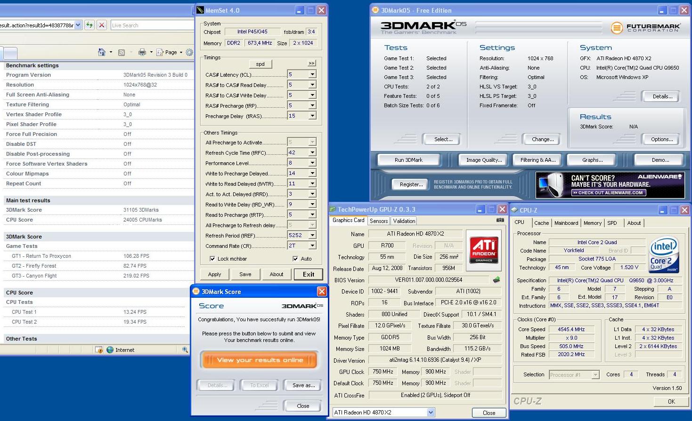The image size is (692, 421).
Task: Open the browser address bar history dropdown
Action: pyautogui.click(x=78, y=25)
